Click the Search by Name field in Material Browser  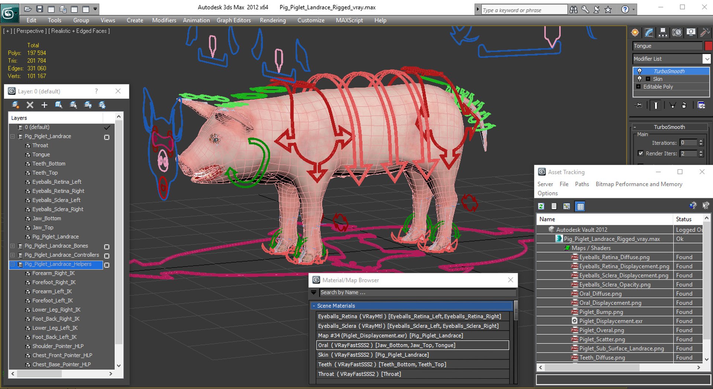click(x=417, y=293)
